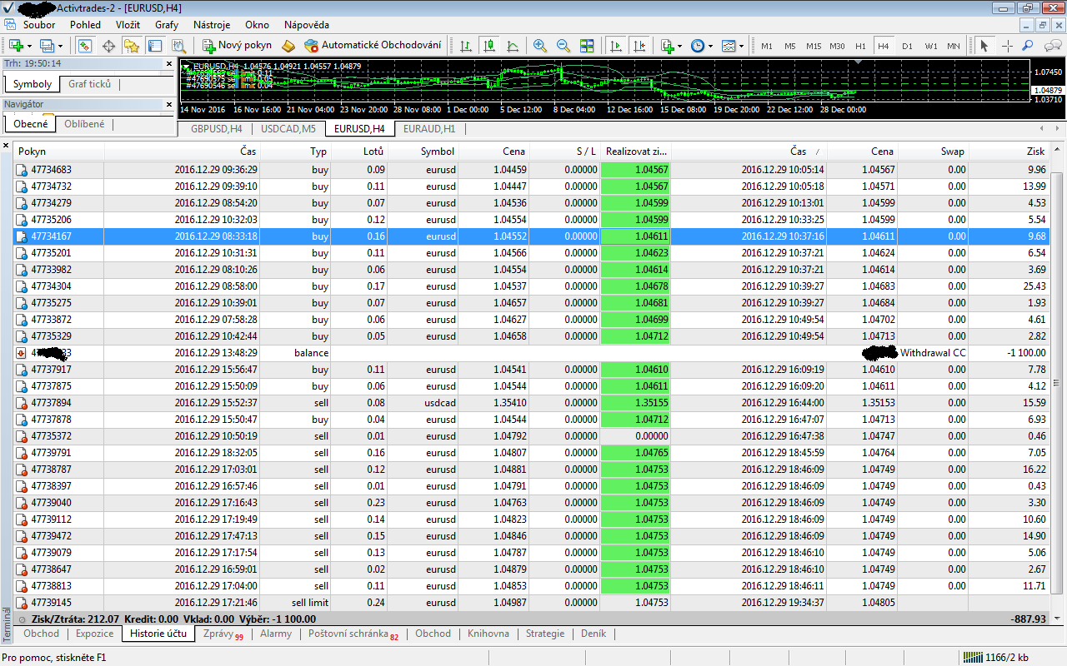Zoom out on the chart

(x=564, y=46)
